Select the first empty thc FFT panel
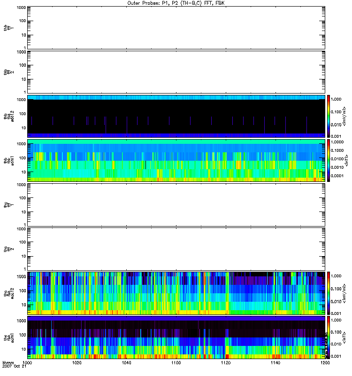Image resolution: width=352 pixels, height=376 pixels. (x=176, y=204)
